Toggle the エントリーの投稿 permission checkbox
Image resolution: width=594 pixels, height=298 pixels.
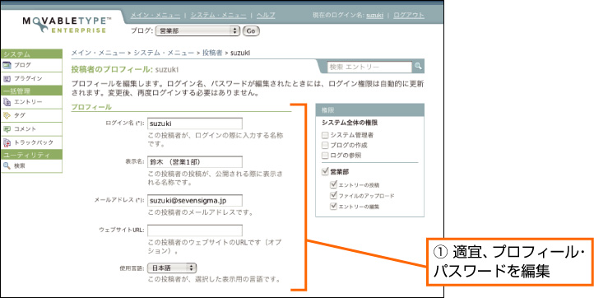point(334,184)
